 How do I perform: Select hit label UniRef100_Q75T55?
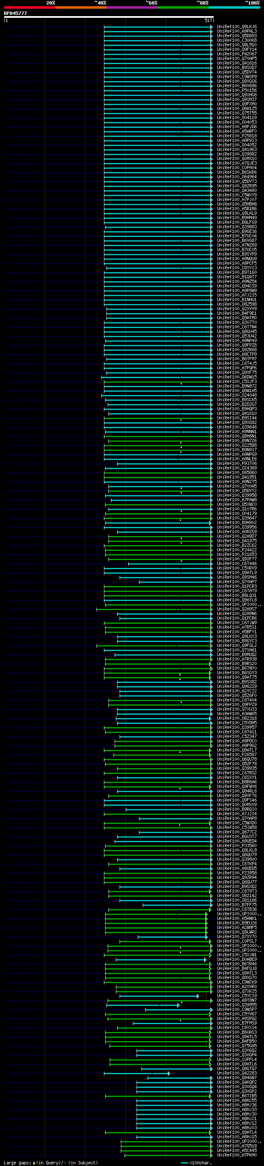(236, 113)
